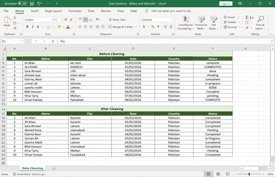Open Cell Styles gallery
The image size is (275, 177).
pos(214,23)
